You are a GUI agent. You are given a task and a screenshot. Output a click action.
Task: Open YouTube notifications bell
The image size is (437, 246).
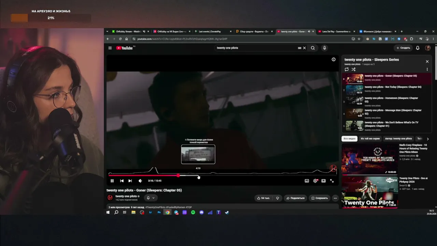418,48
